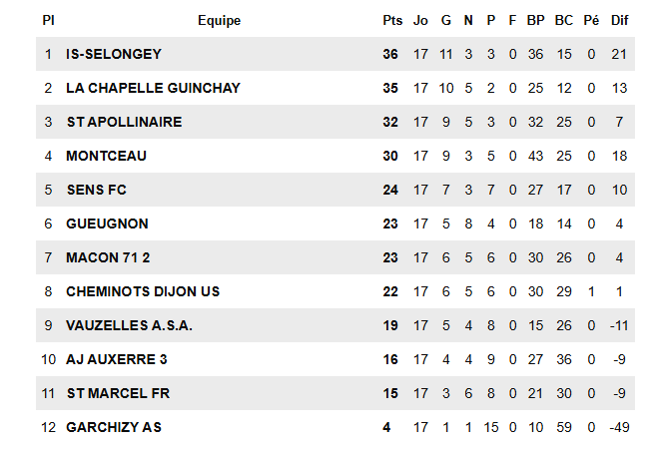Click the GUEUGNON team name

pos(107,224)
